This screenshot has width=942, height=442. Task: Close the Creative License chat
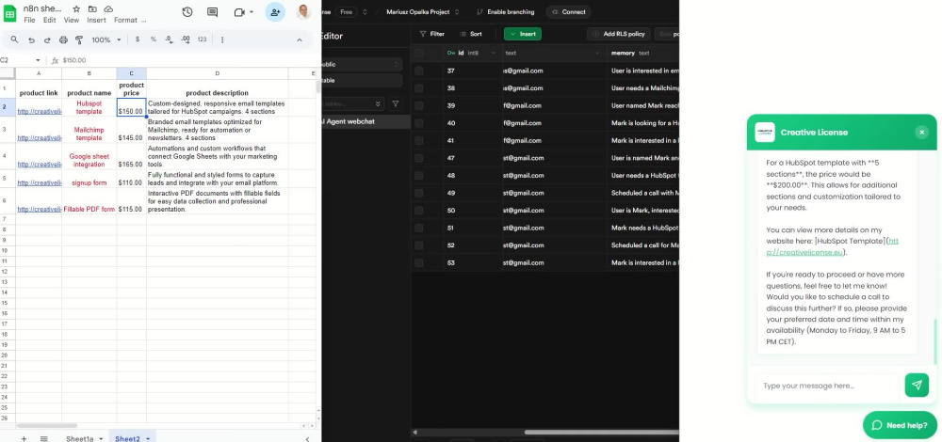pos(921,132)
